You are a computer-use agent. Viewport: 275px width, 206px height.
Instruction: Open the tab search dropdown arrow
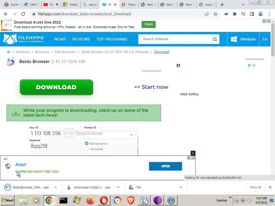pos(243,5)
